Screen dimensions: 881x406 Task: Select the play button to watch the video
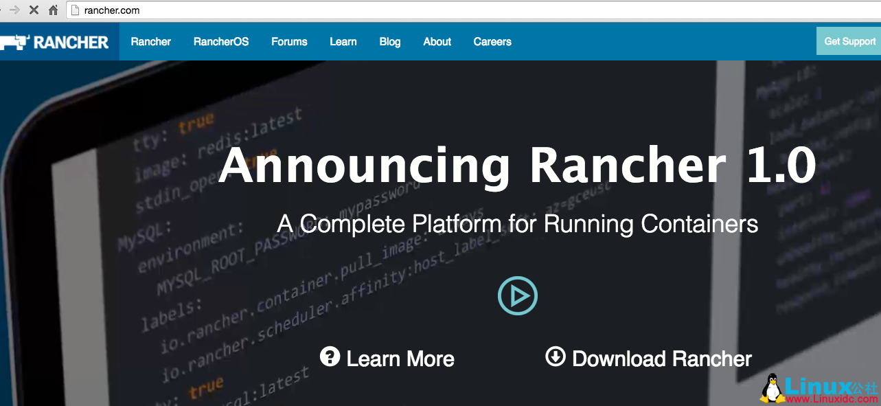tap(517, 295)
